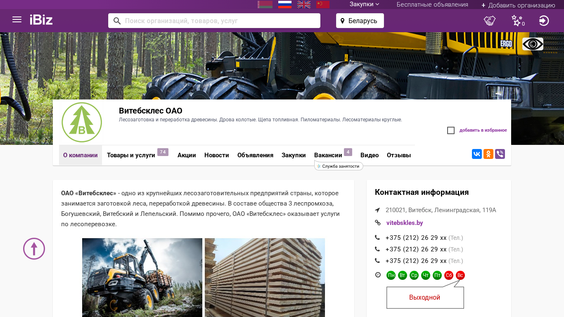The width and height of the screenshot is (564, 317).
Task: Open the Беларусь region selector
Action: [x=360, y=21]
